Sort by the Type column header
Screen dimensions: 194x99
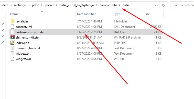117,14
